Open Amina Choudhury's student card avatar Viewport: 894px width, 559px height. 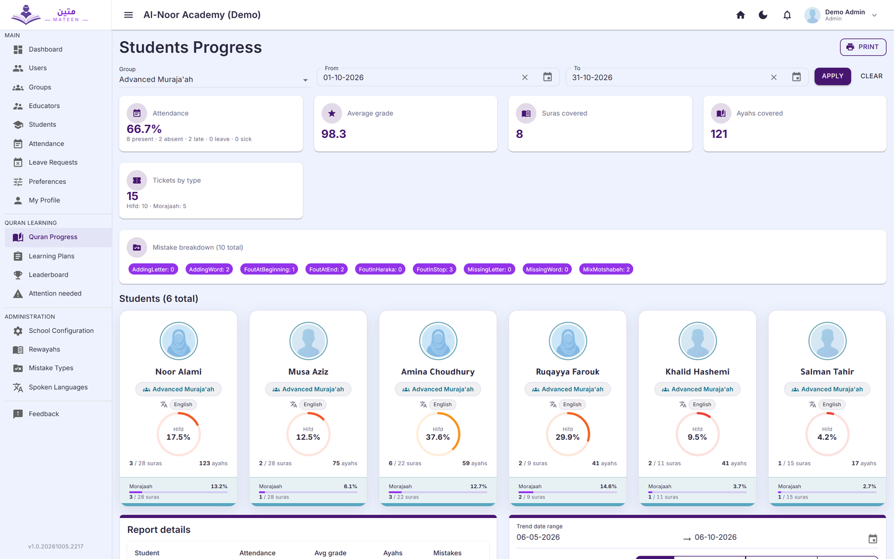(438, 341)
